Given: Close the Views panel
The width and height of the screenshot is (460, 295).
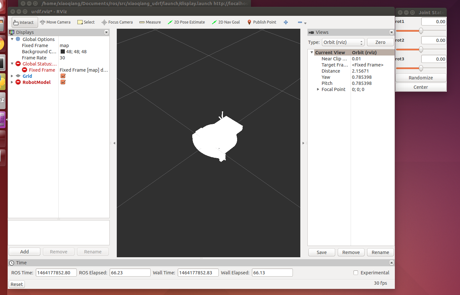Looking at the screenshot, I should (x=391, y=32).
